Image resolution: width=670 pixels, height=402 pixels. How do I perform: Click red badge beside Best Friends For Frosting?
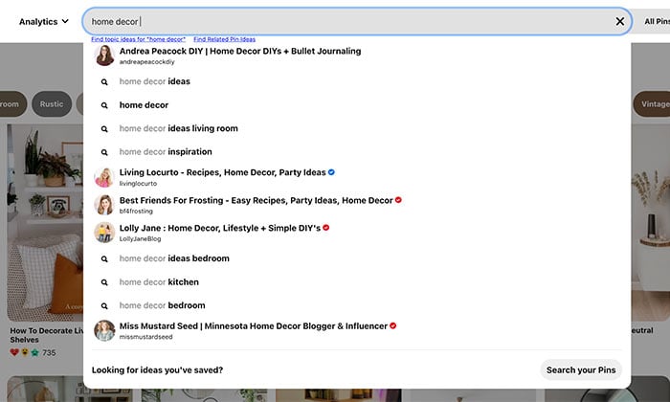click(x=398, y=200)
